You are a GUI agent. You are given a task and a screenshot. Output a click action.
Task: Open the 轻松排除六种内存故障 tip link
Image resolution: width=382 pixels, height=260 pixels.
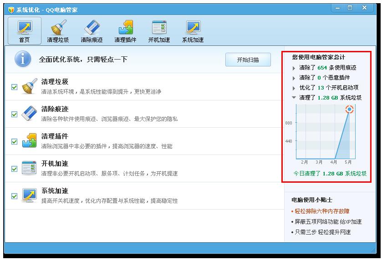pos(322,211)
